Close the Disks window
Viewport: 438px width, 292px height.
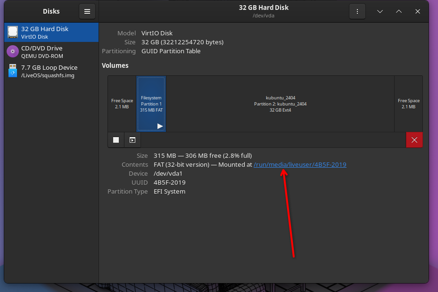(417, 12)
